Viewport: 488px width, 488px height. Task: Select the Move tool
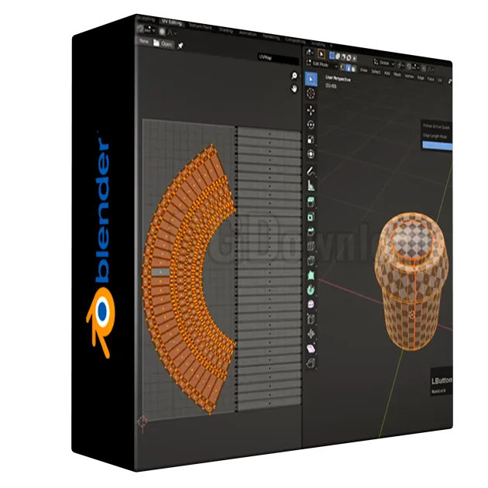pyautogui.click(x=311, y=110)
